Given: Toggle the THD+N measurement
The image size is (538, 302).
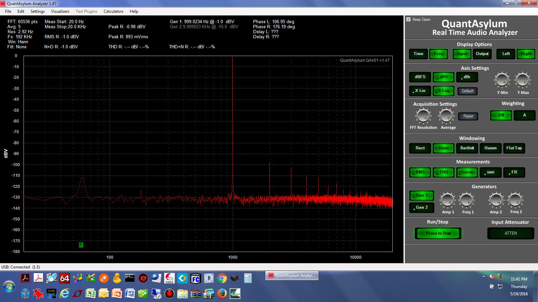Looking at the screenshot, I should 467,172.
